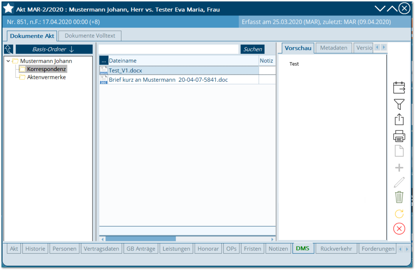
Task: Click the red circled X cancel icon
Action: (x=399, y=229)
